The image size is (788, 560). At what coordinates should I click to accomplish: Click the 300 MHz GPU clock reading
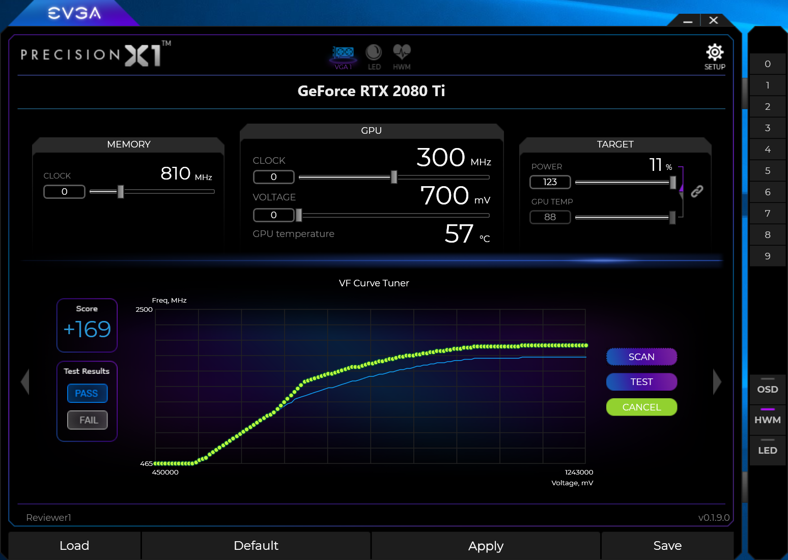pos(454,157)
